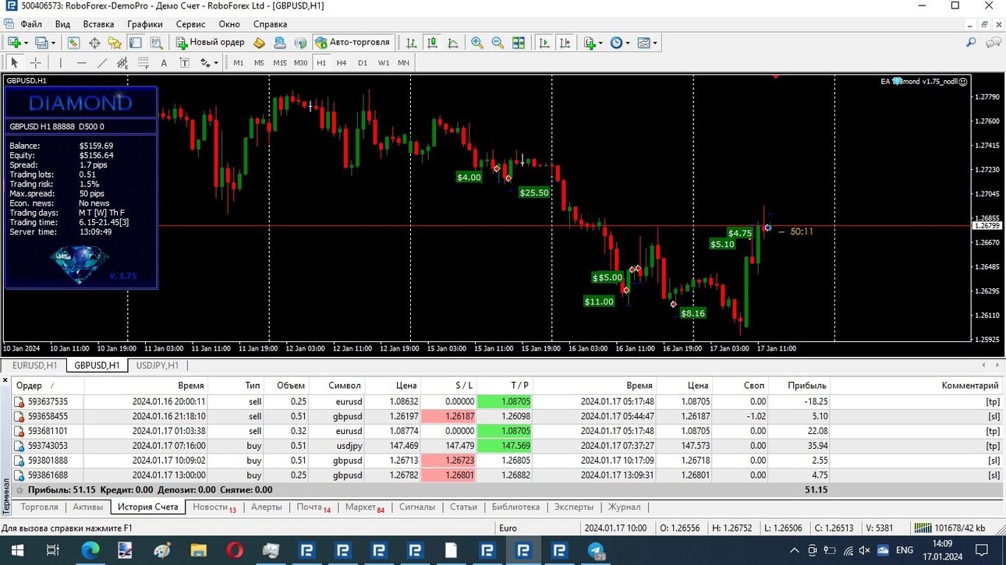Expand the Profiles dropdown arrow

click(53, 43)
